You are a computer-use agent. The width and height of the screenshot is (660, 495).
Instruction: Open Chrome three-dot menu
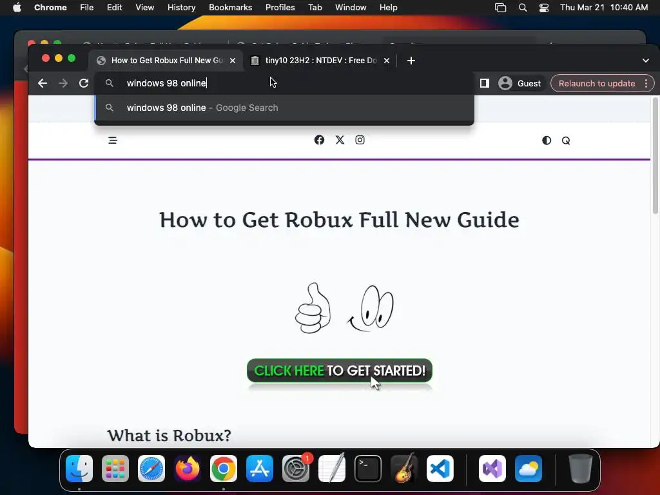point(646,83)
